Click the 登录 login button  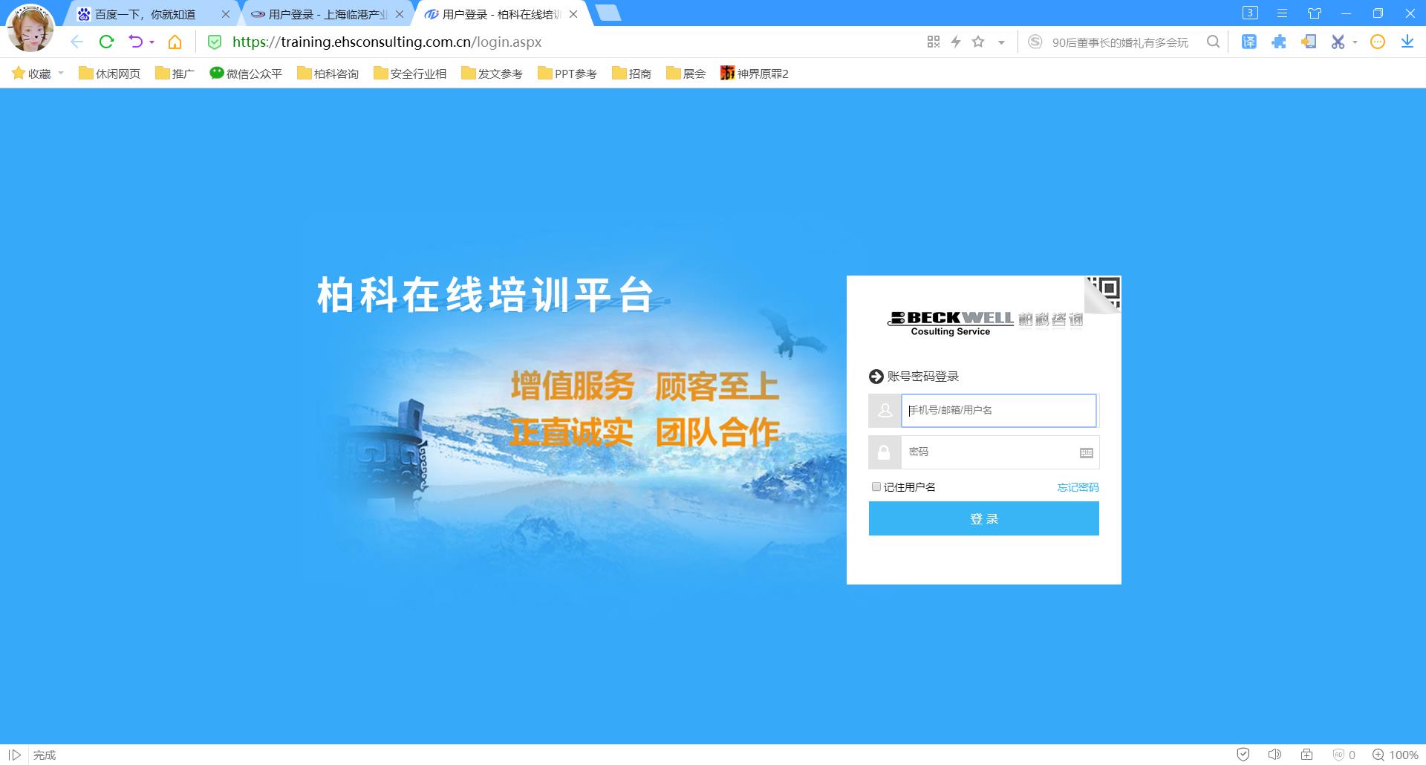[983, 518]
